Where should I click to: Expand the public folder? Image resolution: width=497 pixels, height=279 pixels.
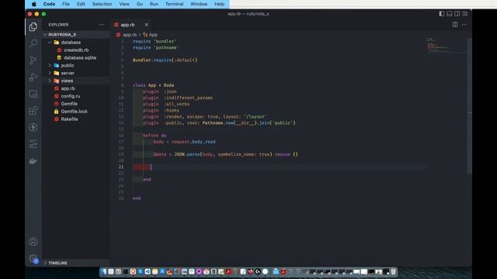click(x=50, y=65)
